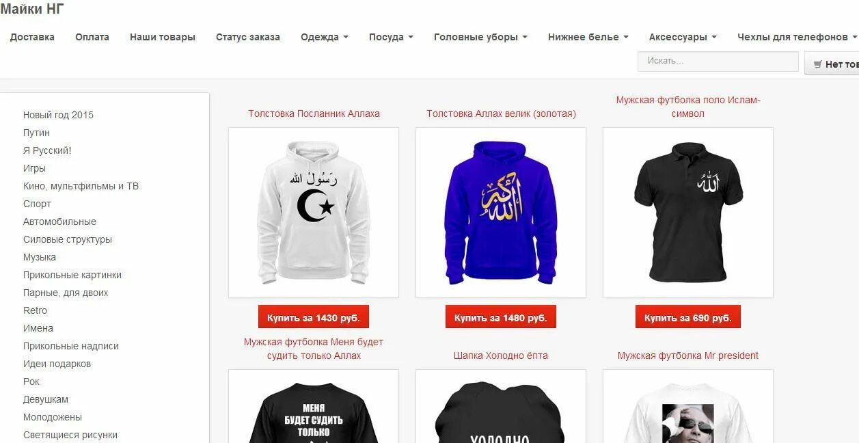
Task: Open Нижнее белье dropdown
Action: 588,37
